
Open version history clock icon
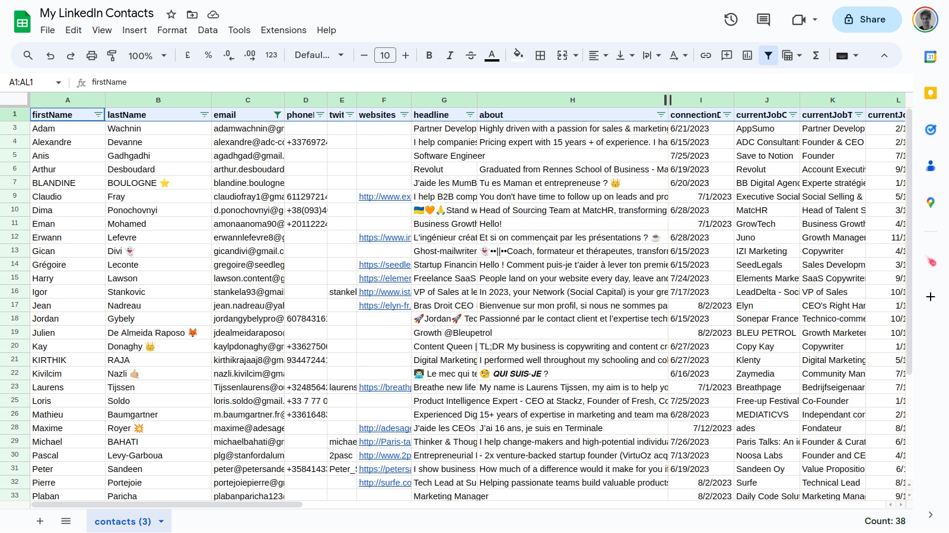(731, 20)
